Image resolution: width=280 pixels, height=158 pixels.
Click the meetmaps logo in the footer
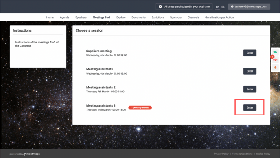coord(32,154)
